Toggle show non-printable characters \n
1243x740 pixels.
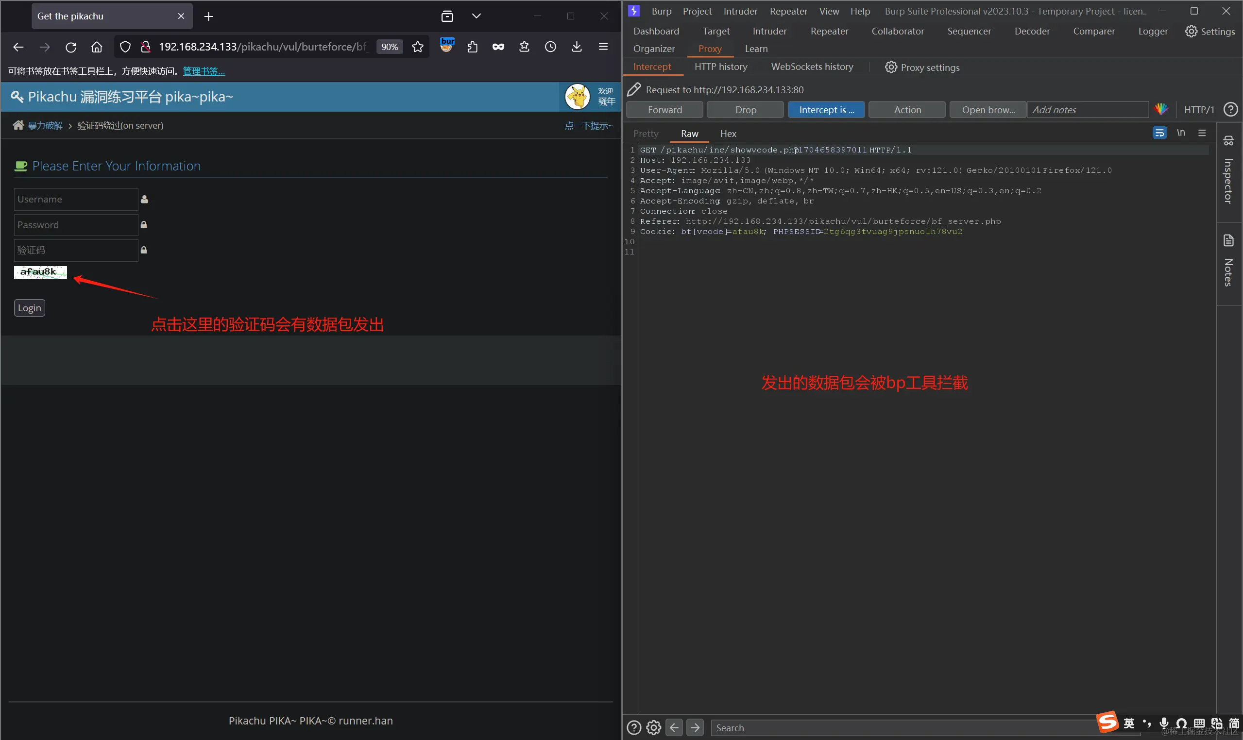point(1181,133)
